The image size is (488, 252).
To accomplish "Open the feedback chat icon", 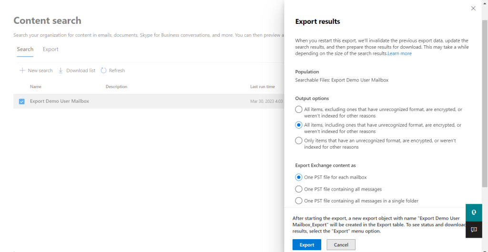I will click(474, 230).
